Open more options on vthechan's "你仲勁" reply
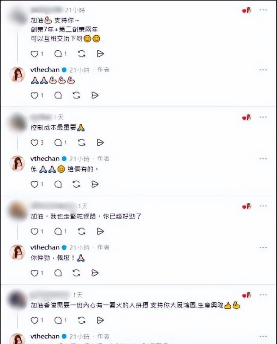The height and width of the screenshot is (344, 277). pyautogui.click(x=263, y=247)
